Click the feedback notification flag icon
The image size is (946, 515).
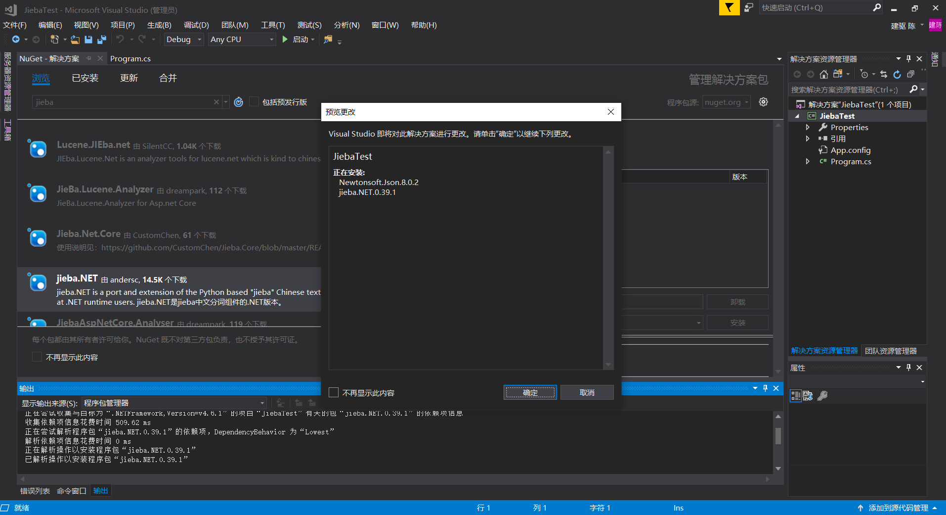729,7
